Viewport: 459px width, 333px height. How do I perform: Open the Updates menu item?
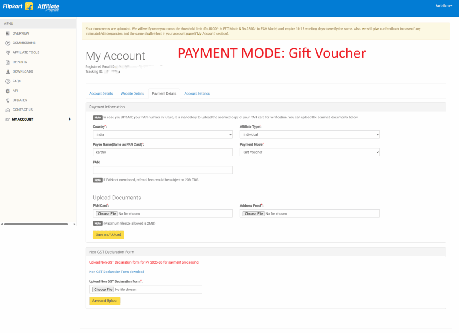[20, 100]
